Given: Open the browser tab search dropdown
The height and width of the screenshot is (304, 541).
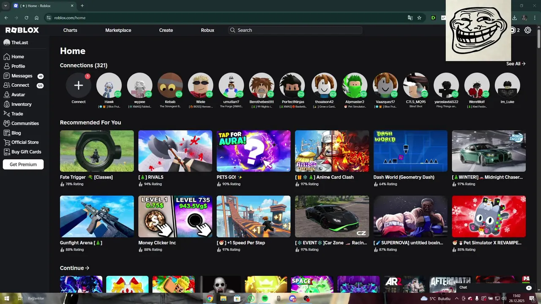Looking at the screenshot, I should point(5,6).
